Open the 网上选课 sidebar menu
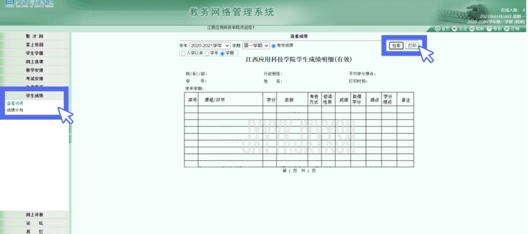Image resolution: width=528 pixels, height=234 pixels. coord(34,61)
